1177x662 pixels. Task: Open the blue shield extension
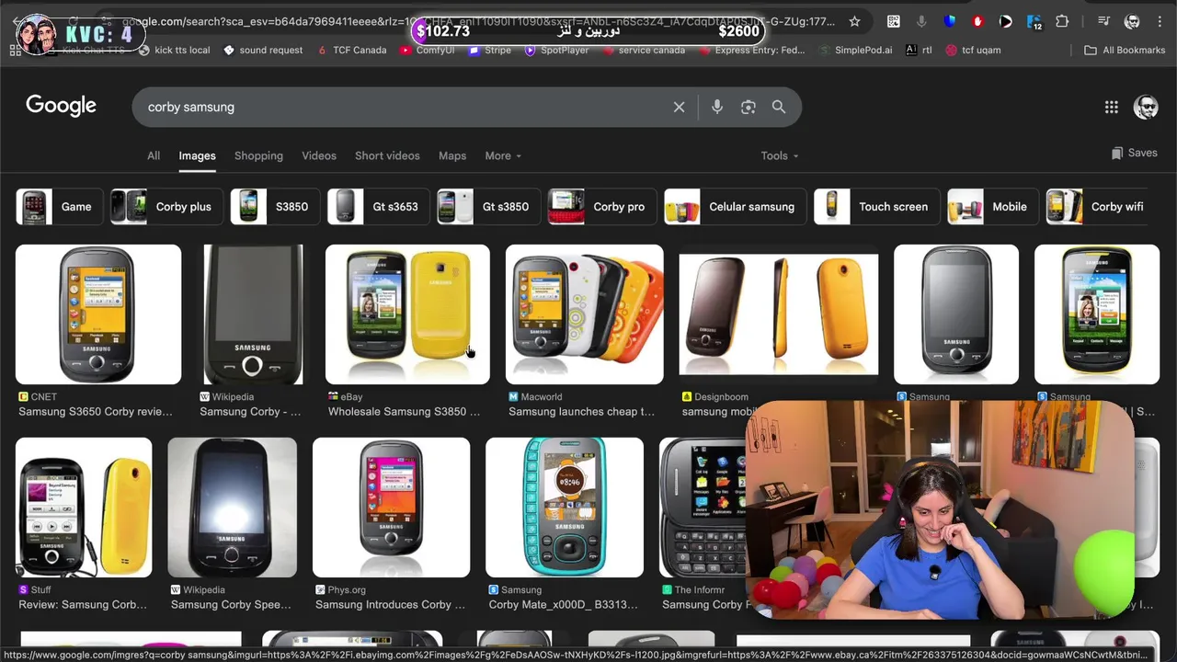[950, 21]
